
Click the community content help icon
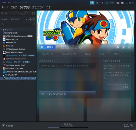(65, 94)
